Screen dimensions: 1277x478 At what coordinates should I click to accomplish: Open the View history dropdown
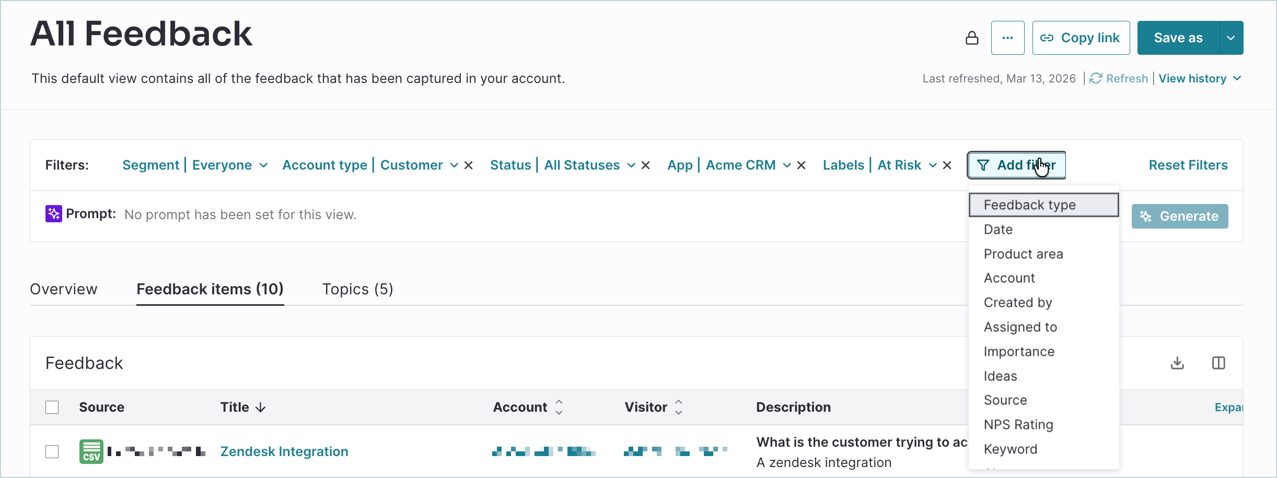1200,78
